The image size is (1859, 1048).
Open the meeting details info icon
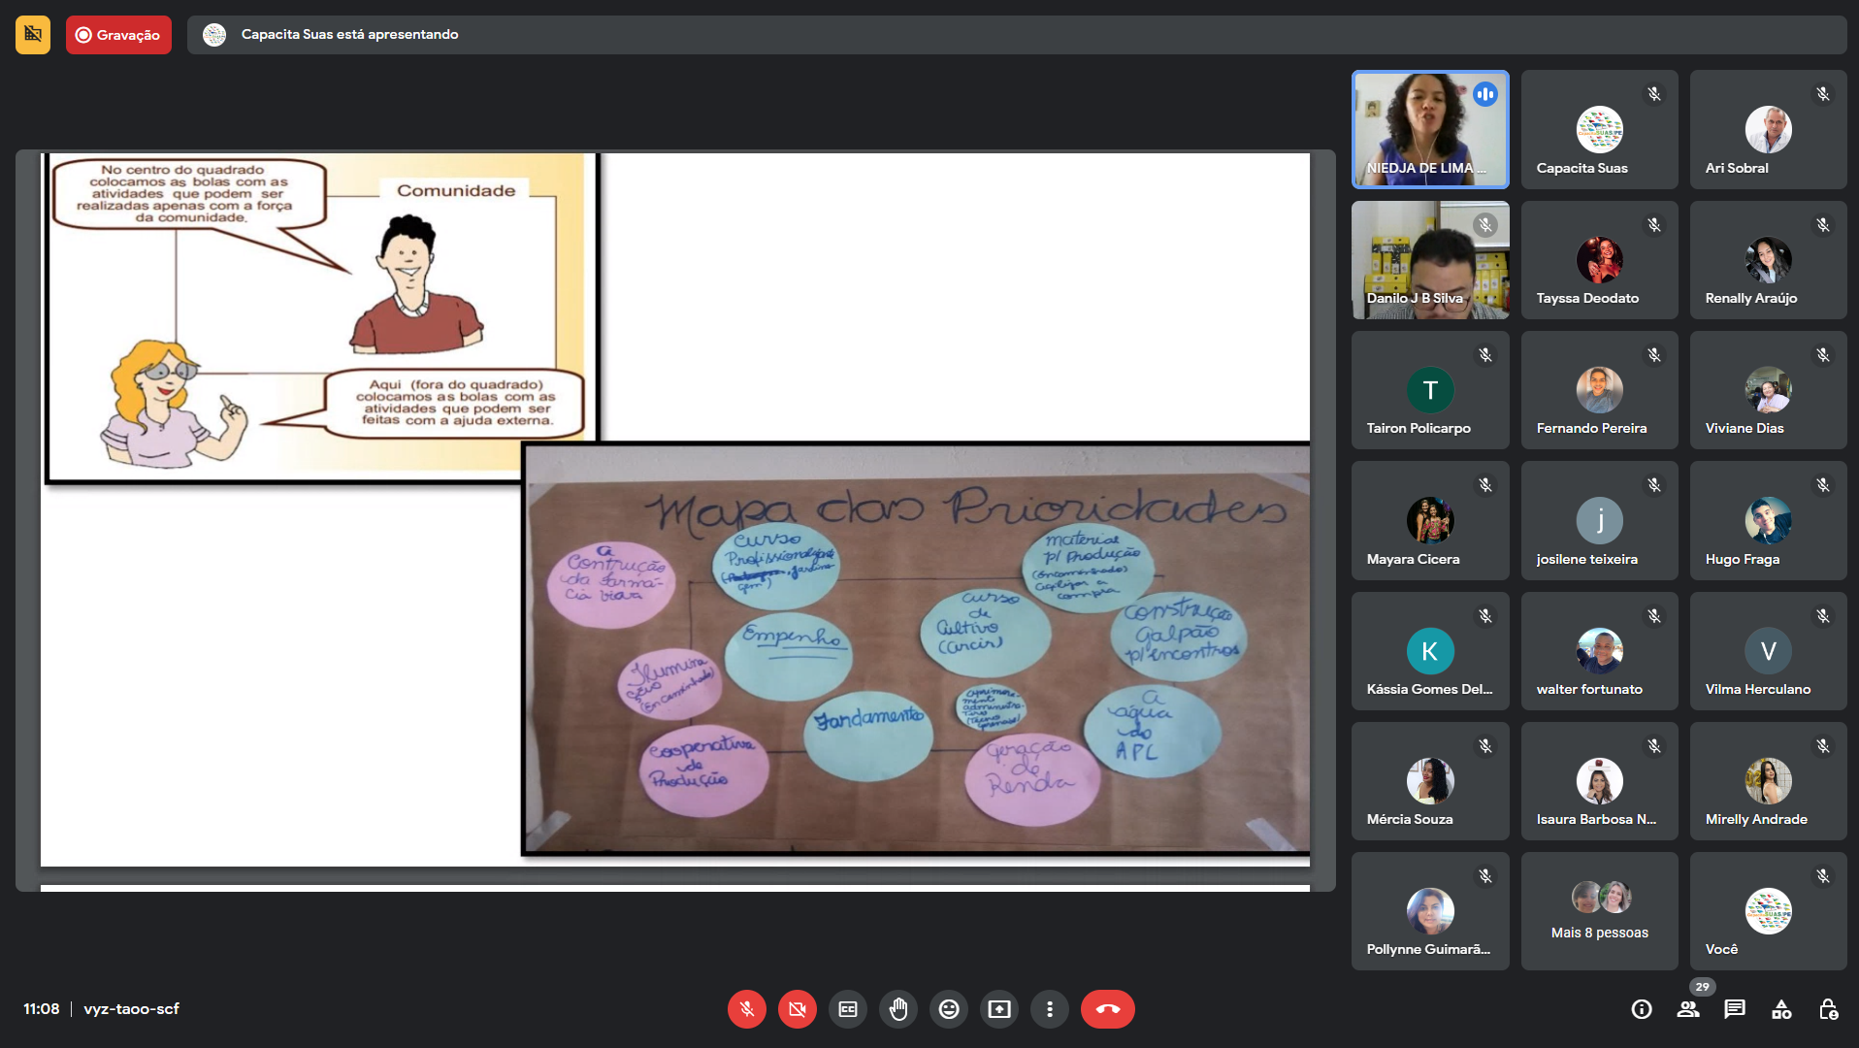pyautogui.click(x=1641, y=1009)
